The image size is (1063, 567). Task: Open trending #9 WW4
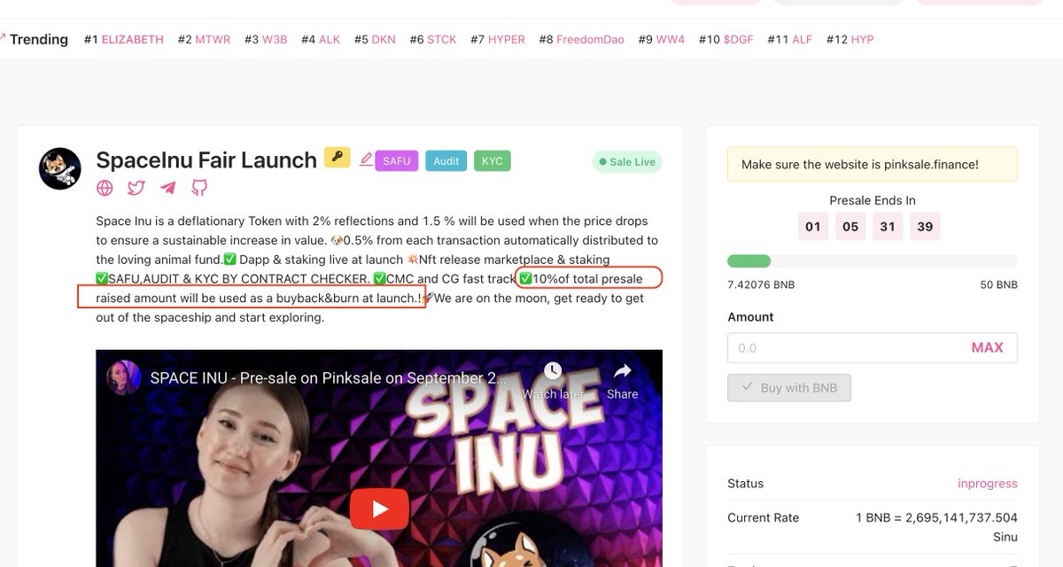click(662, 40)
